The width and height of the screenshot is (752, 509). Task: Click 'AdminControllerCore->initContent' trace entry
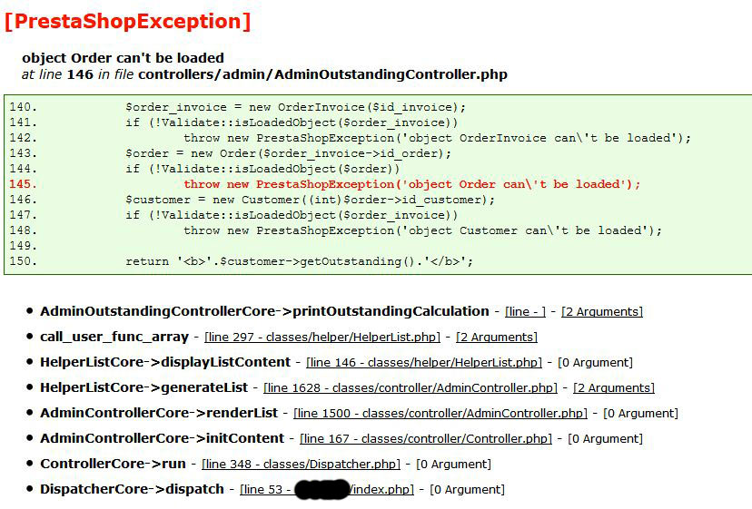(x=162, y=438)
